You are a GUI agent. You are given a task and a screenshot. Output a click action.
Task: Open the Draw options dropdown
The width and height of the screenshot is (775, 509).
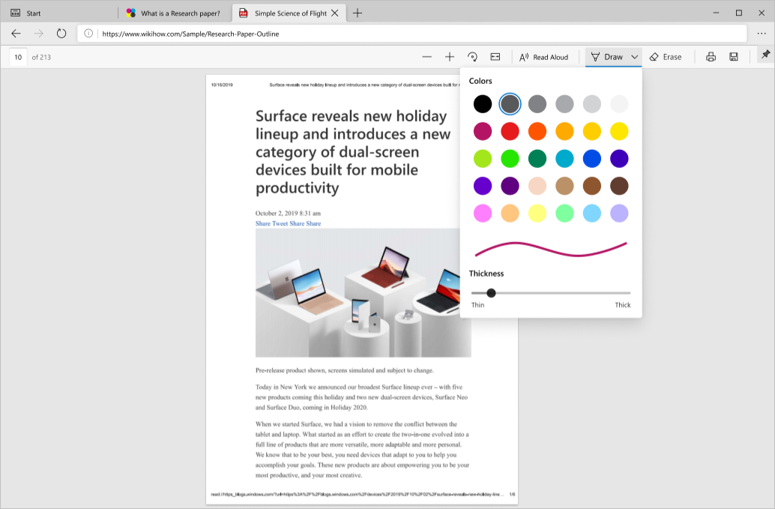(633, 56)
